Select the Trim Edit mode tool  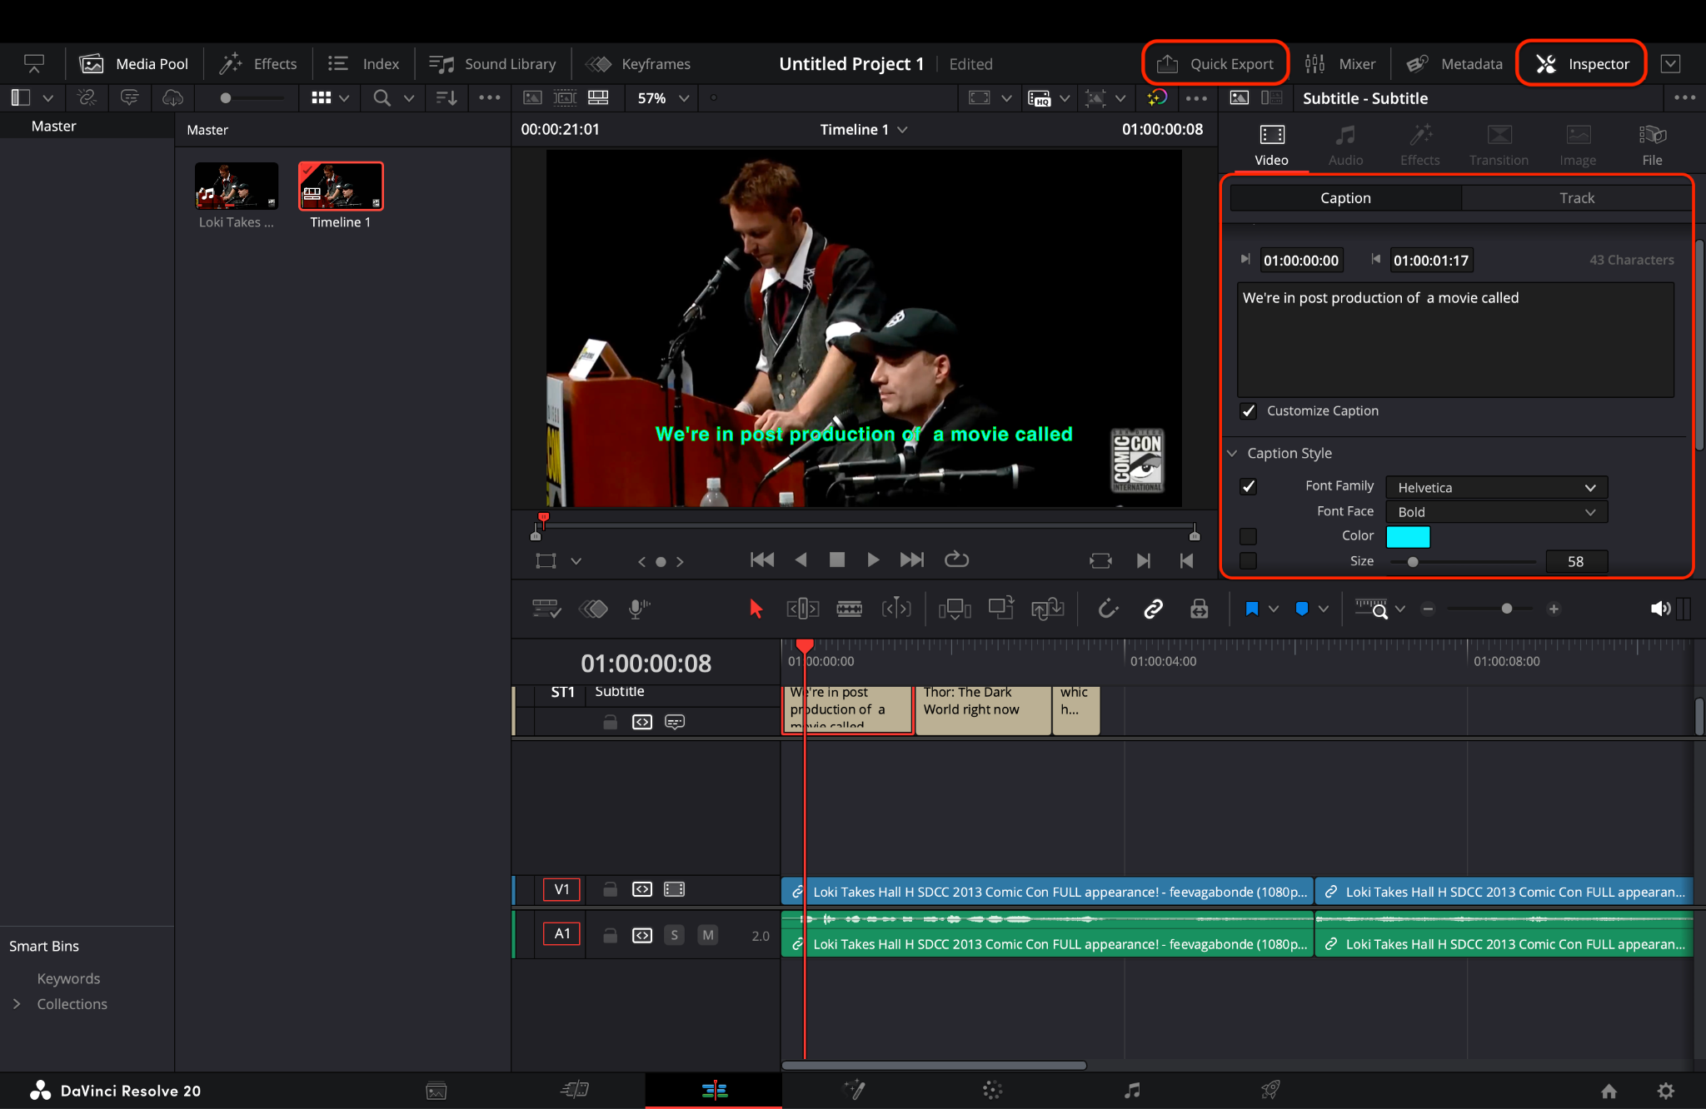coord(802,609)
